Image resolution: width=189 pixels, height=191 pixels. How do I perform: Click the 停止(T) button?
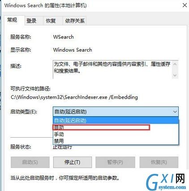(73, 162)
